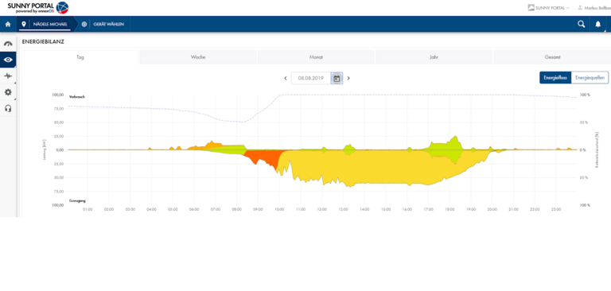The height and width of the screenshot is (291, 611).
Task: Open the notifications bell
Action: 597,24
